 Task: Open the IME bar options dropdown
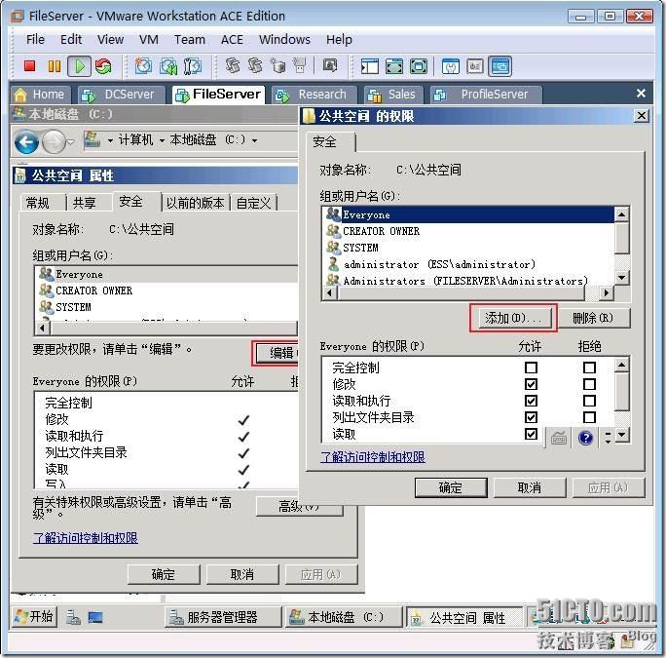pyautogui.click(x=608, y=438)
